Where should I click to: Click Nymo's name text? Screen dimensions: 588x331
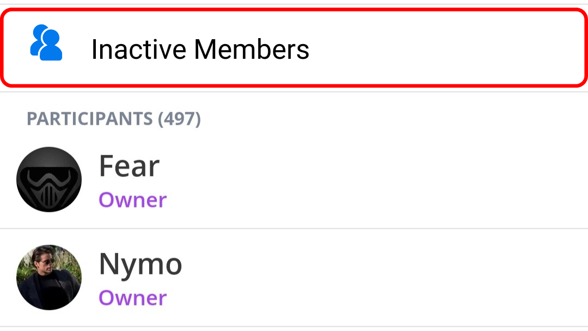[x=140, y=263]
